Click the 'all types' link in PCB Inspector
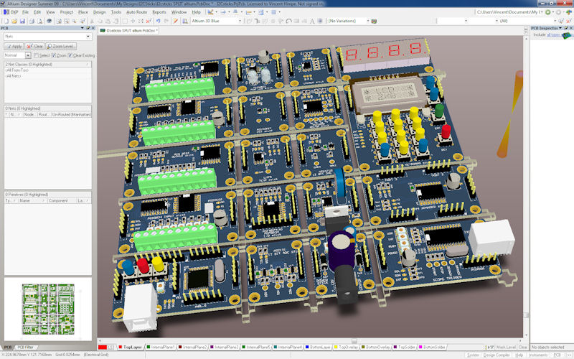The image size is (574, 359). pyautogui.click(x=553, y=34)
